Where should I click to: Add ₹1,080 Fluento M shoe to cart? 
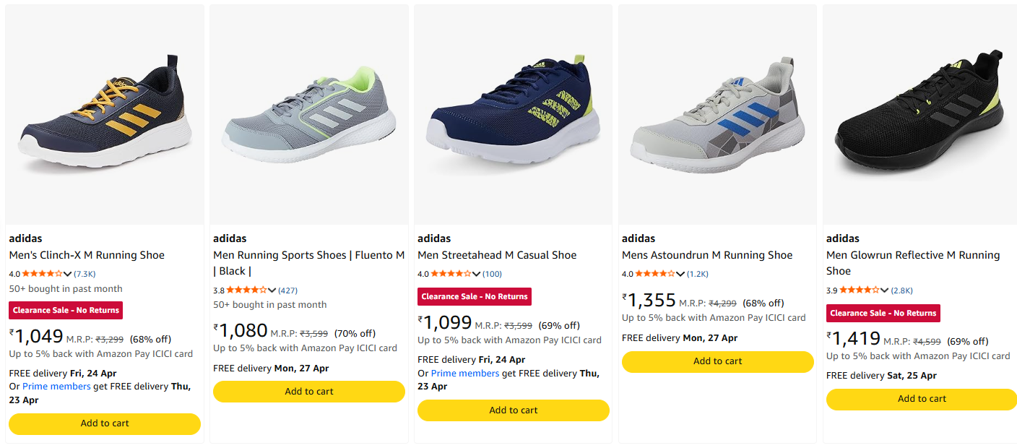tap(309, 392)
